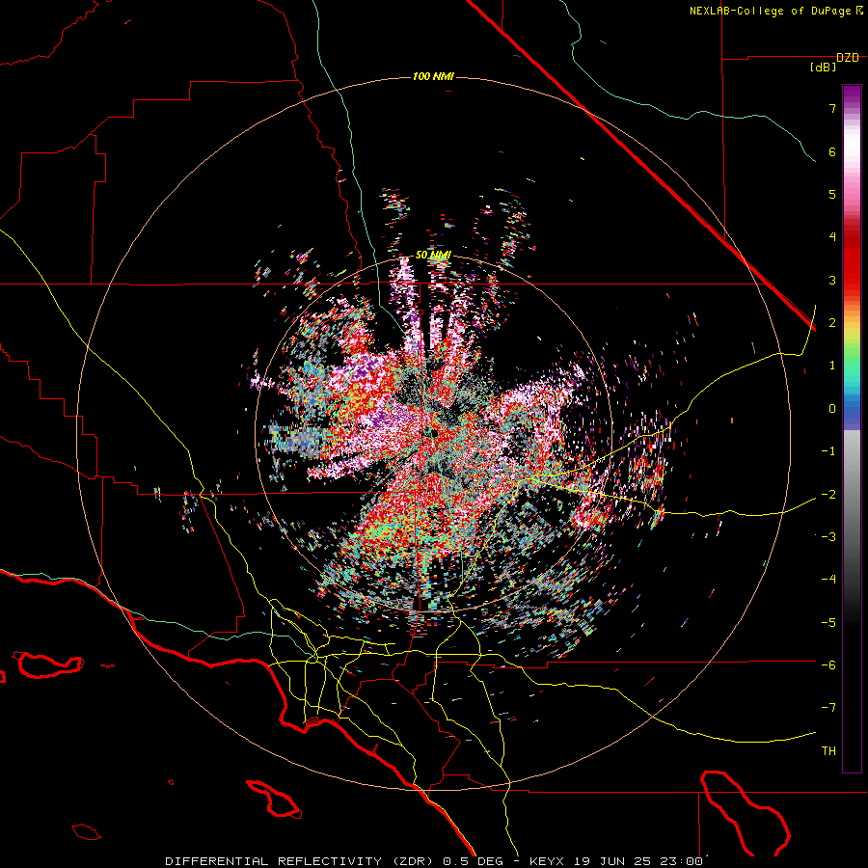Select the 1 dB scale label

coord(832,366)
